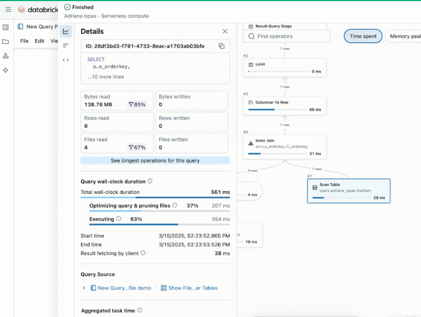Viewport: 421px width, 317px height.
Task: Open the Edit menu
Action: (x=39, y=41)
